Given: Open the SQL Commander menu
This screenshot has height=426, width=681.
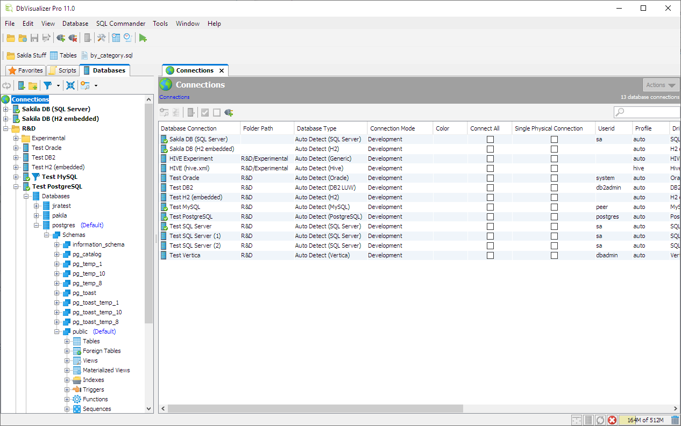Looking at the screenshot, I should click(x=120, y=23).
